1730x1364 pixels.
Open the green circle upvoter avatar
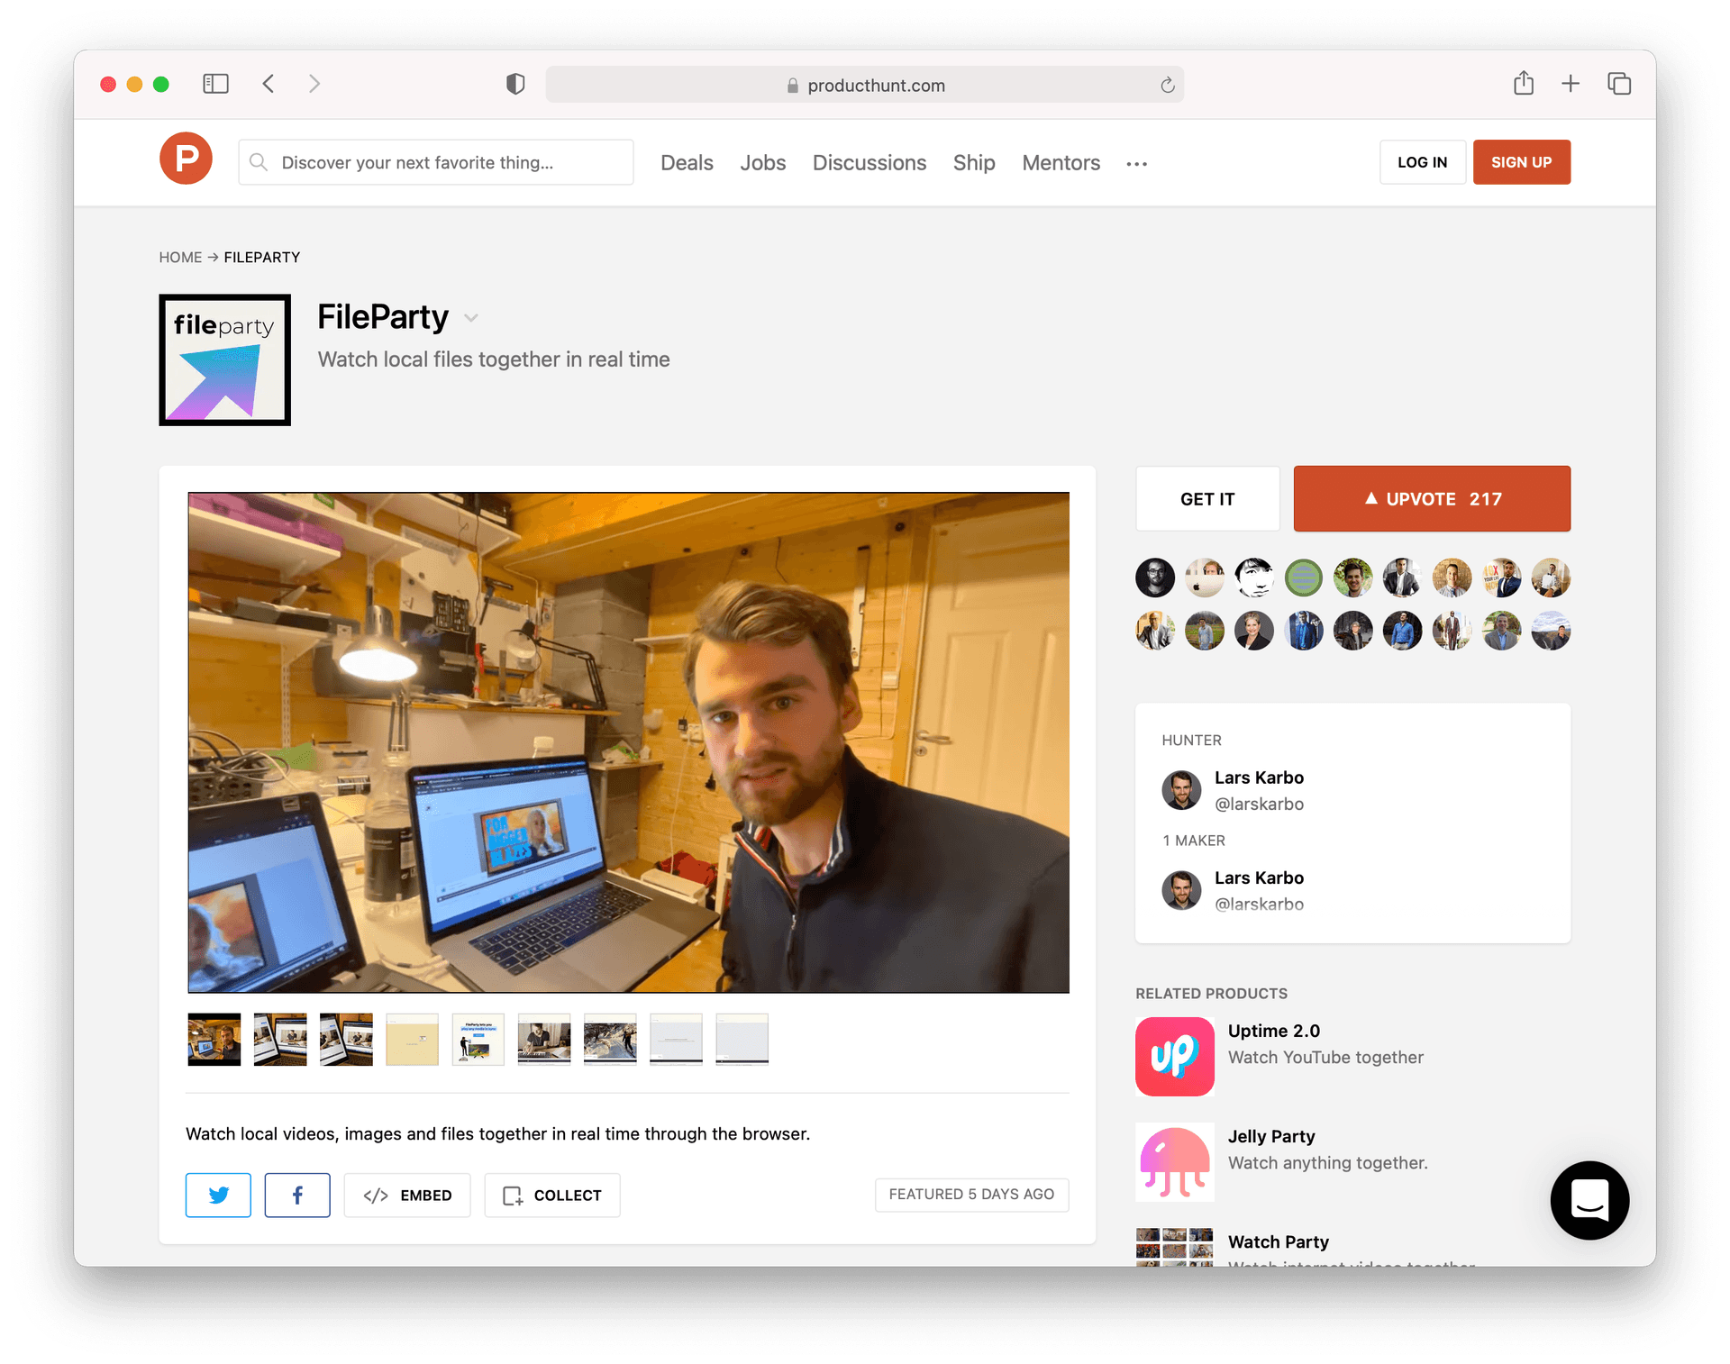tap(1304, 577)
